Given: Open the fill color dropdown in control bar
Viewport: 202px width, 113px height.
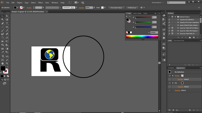Looking at the screenshot, I should tap(18, 8).
